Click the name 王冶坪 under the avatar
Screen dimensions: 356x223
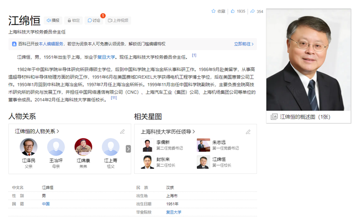56,161
